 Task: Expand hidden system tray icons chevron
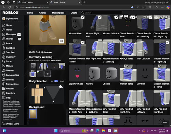pos(139,131)
